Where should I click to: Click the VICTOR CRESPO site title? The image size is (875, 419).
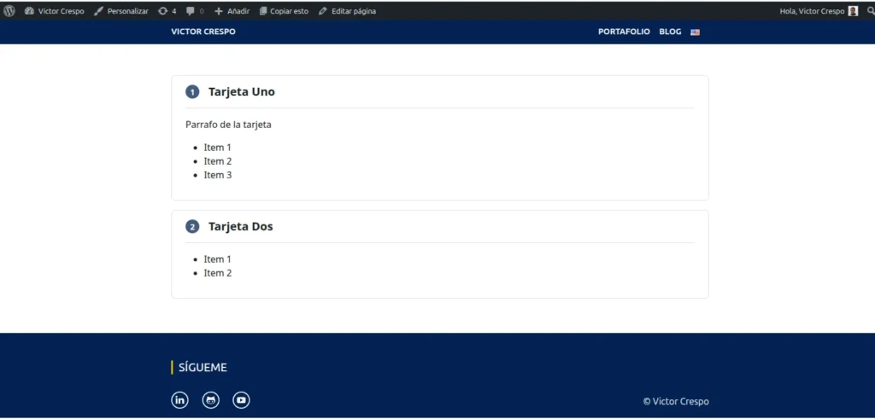tap(203, 32)
